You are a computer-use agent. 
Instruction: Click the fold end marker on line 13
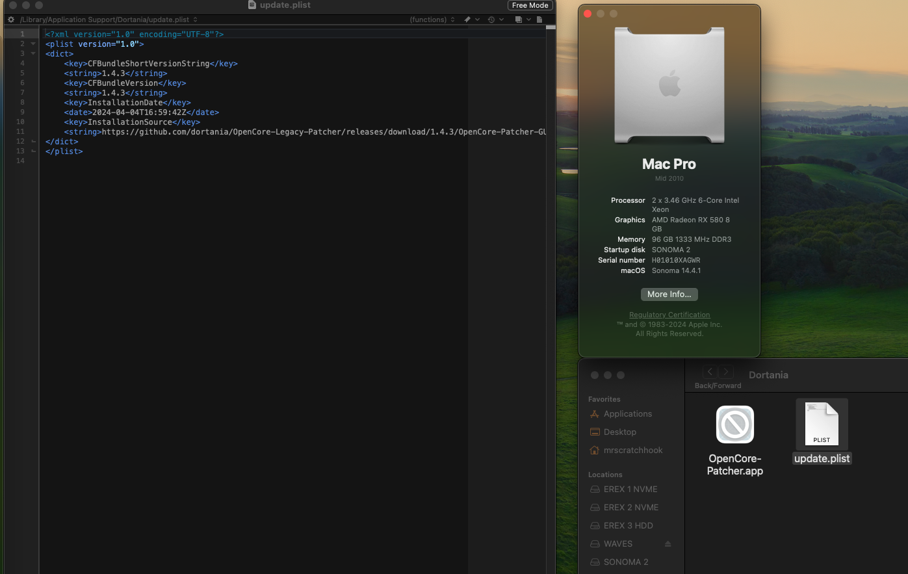pos(33,151)
